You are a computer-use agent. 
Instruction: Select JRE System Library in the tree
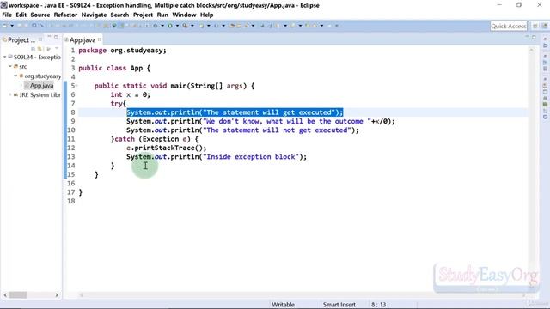click(37, 94)
